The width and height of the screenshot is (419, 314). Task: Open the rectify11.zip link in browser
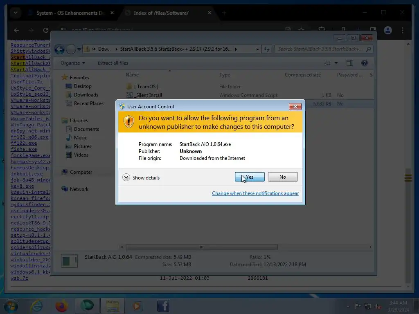click(29, 217)
